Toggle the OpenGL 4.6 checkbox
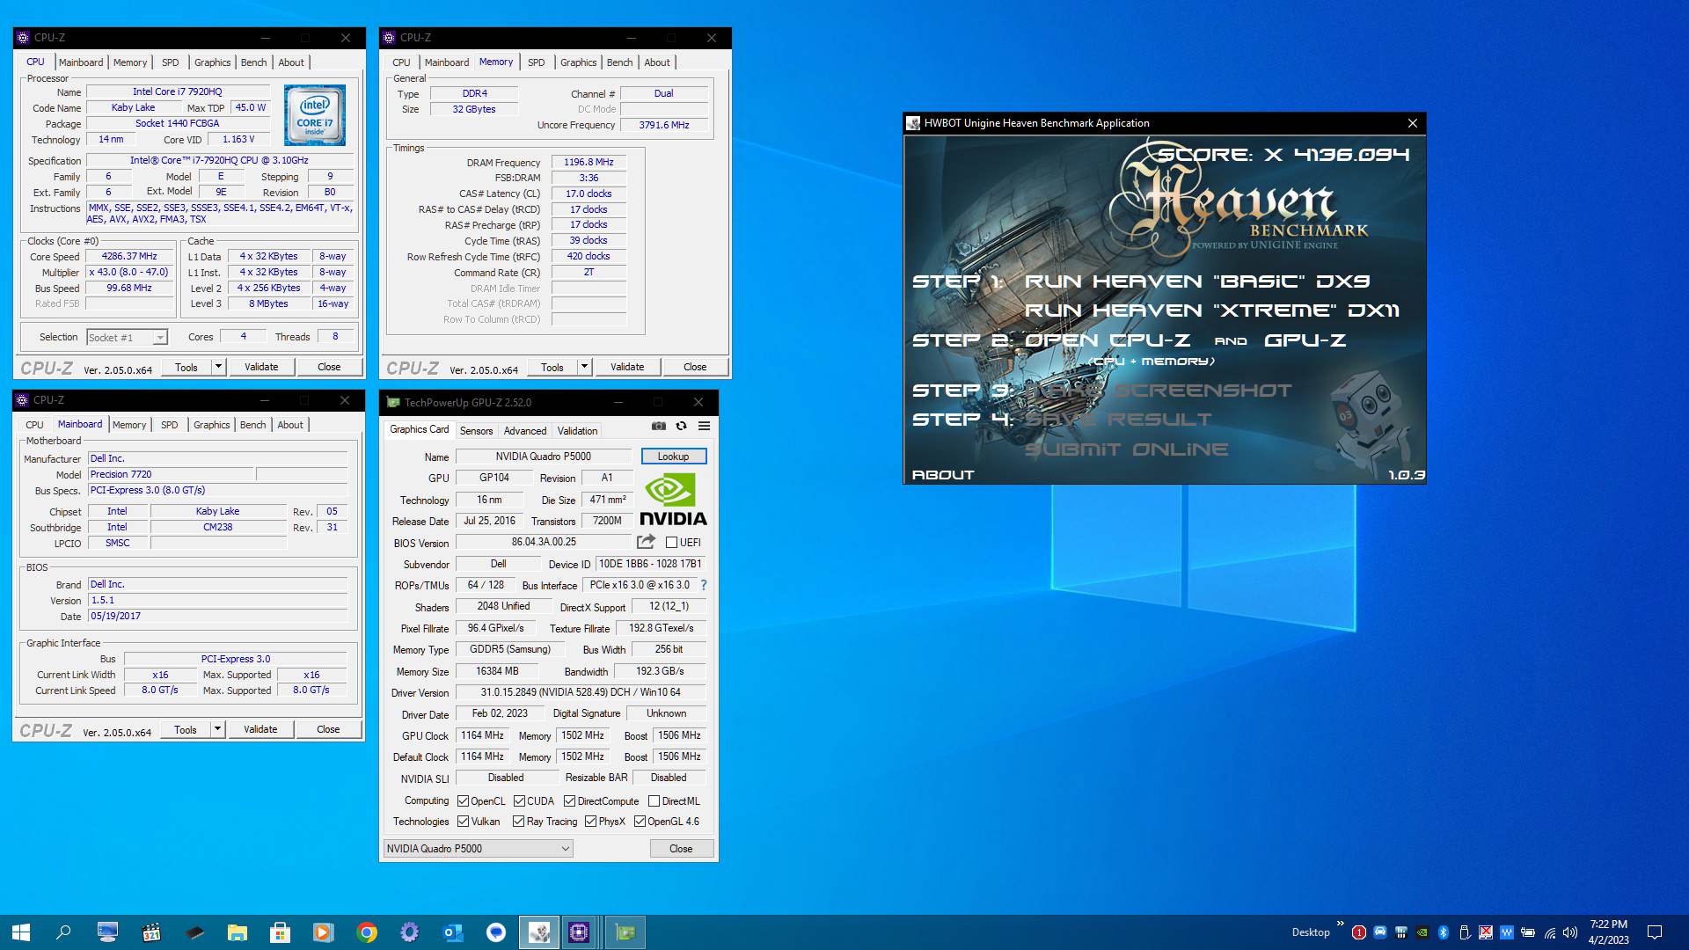 [x=640, y=822]
